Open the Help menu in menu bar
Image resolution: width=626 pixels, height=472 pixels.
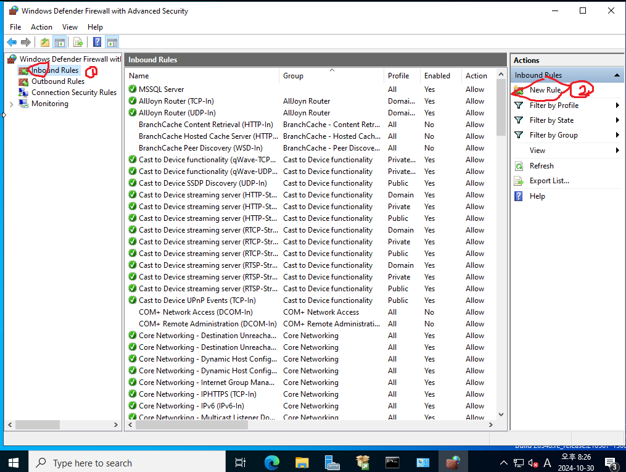point(95,27)
